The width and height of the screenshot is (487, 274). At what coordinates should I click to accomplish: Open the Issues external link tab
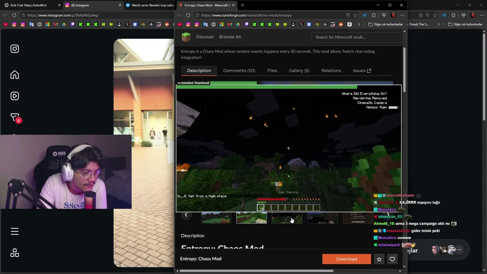click(362, 70)
